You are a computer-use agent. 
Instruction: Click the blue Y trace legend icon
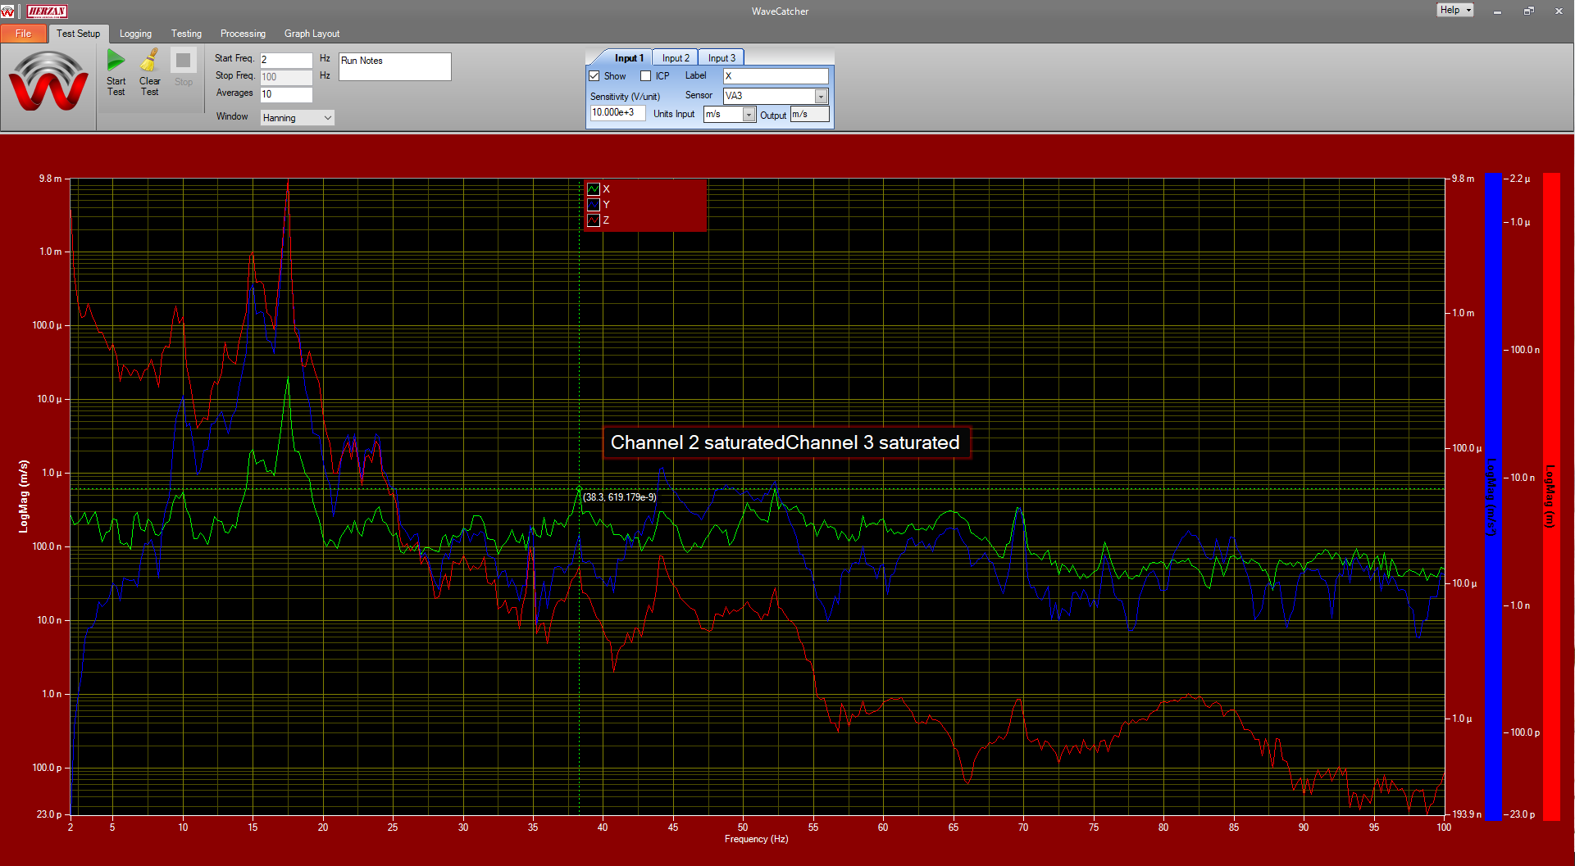pyautogui.click(x=594, y=205)
